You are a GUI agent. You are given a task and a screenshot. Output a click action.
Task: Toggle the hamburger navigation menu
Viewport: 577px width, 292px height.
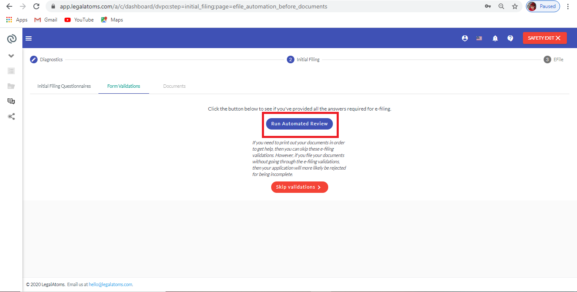click(x=29, y=38)
